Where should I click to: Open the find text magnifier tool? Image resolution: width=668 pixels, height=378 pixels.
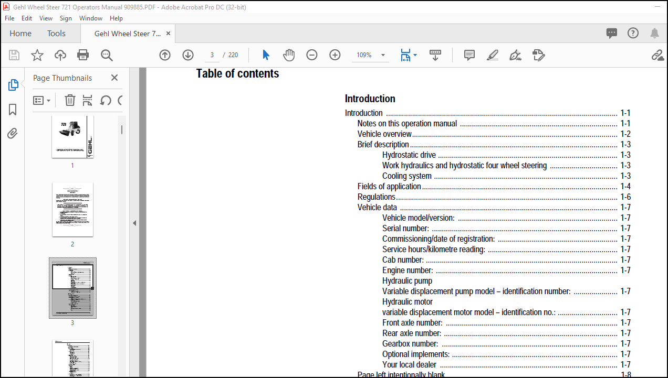[x=107, y=55]
